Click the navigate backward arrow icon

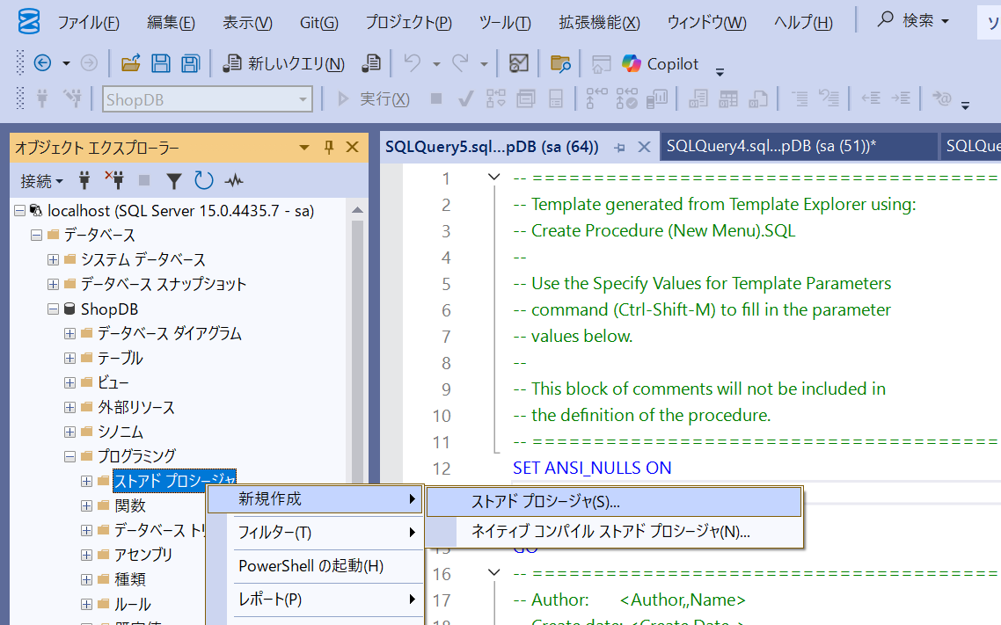point(42,63)
